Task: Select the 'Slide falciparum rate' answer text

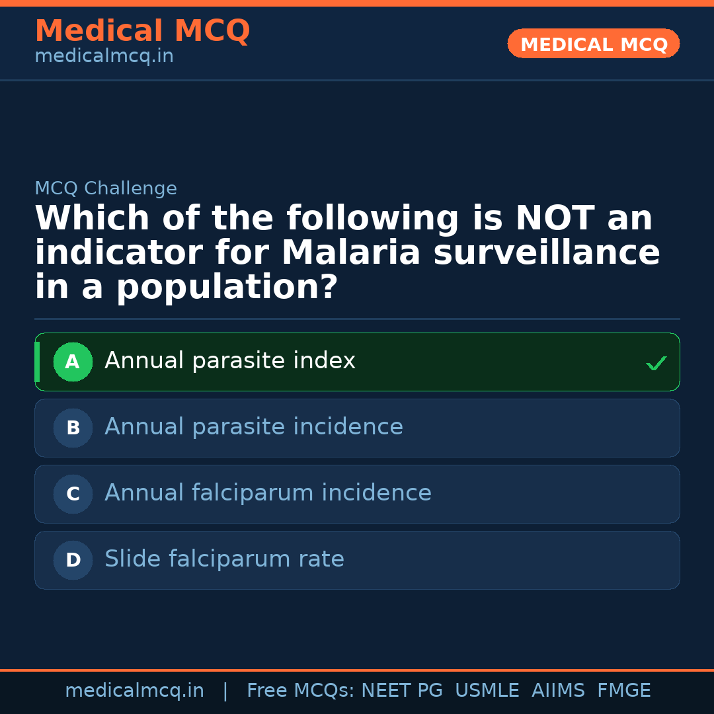Action: tap(224, 559)
